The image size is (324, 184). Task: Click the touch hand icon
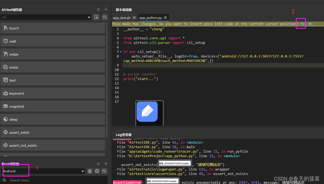click(5, 28)
